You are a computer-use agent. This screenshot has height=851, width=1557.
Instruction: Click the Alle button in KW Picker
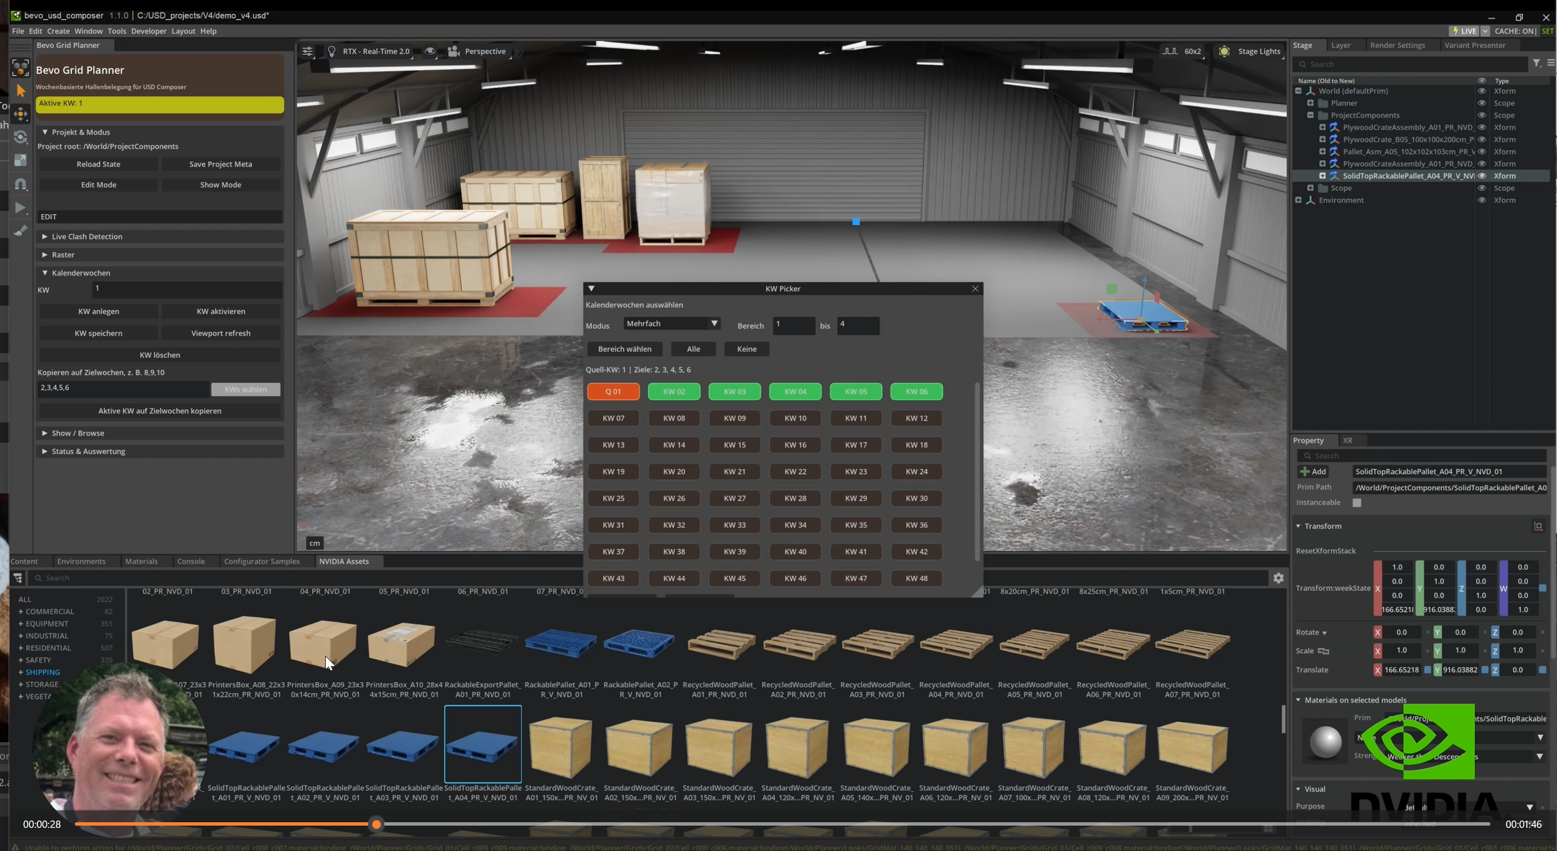click(693, 349)
